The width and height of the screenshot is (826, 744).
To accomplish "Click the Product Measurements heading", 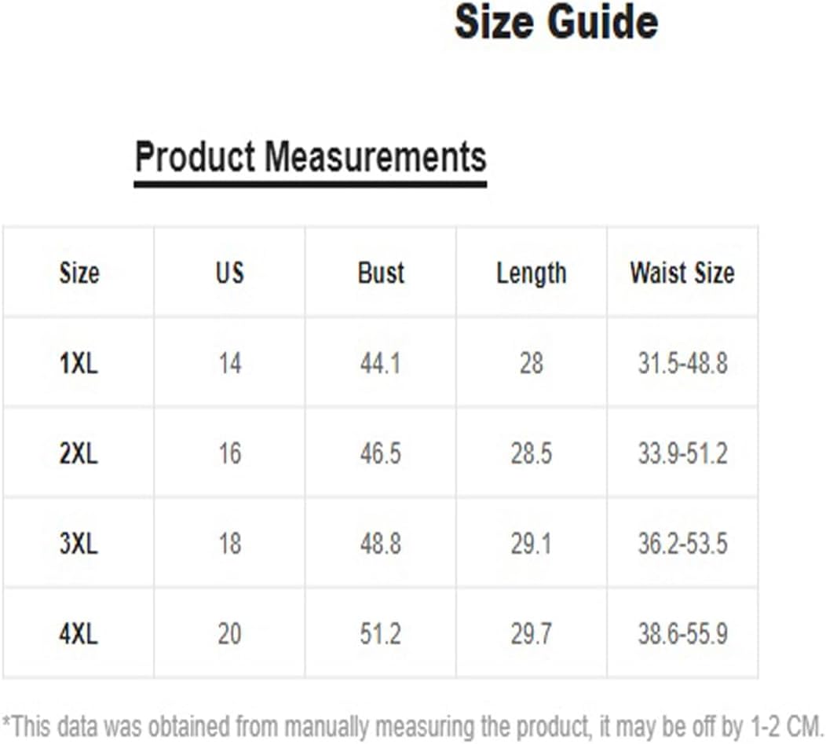I will coord(310,156).
